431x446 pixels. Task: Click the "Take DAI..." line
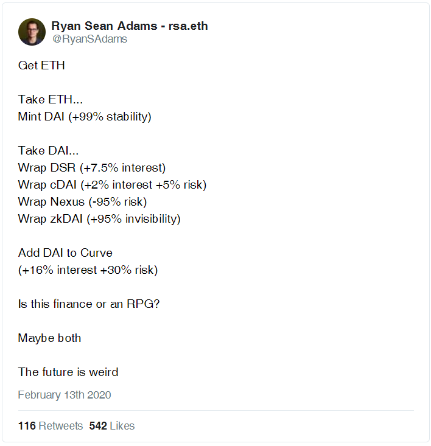coord(48,150)
